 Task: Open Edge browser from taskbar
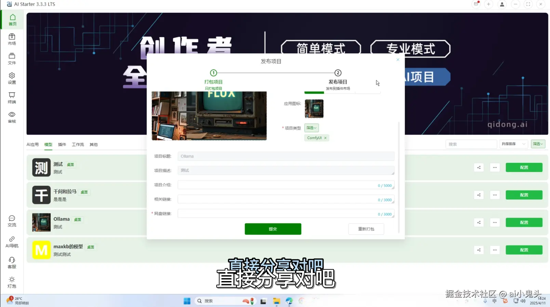point(289,301)
